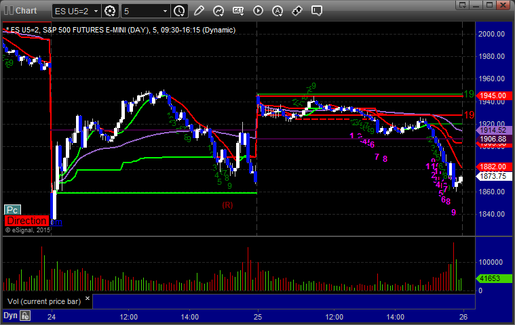This screenshot has height=325, width=515.
Task: Click the Pc button on the chart
Action: click(12, 210)
